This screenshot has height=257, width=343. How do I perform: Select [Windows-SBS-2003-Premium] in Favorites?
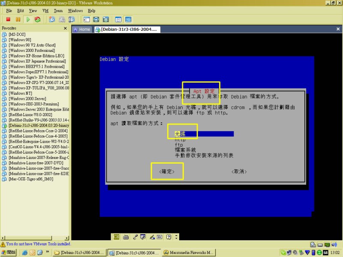click(x=34, y=104)
